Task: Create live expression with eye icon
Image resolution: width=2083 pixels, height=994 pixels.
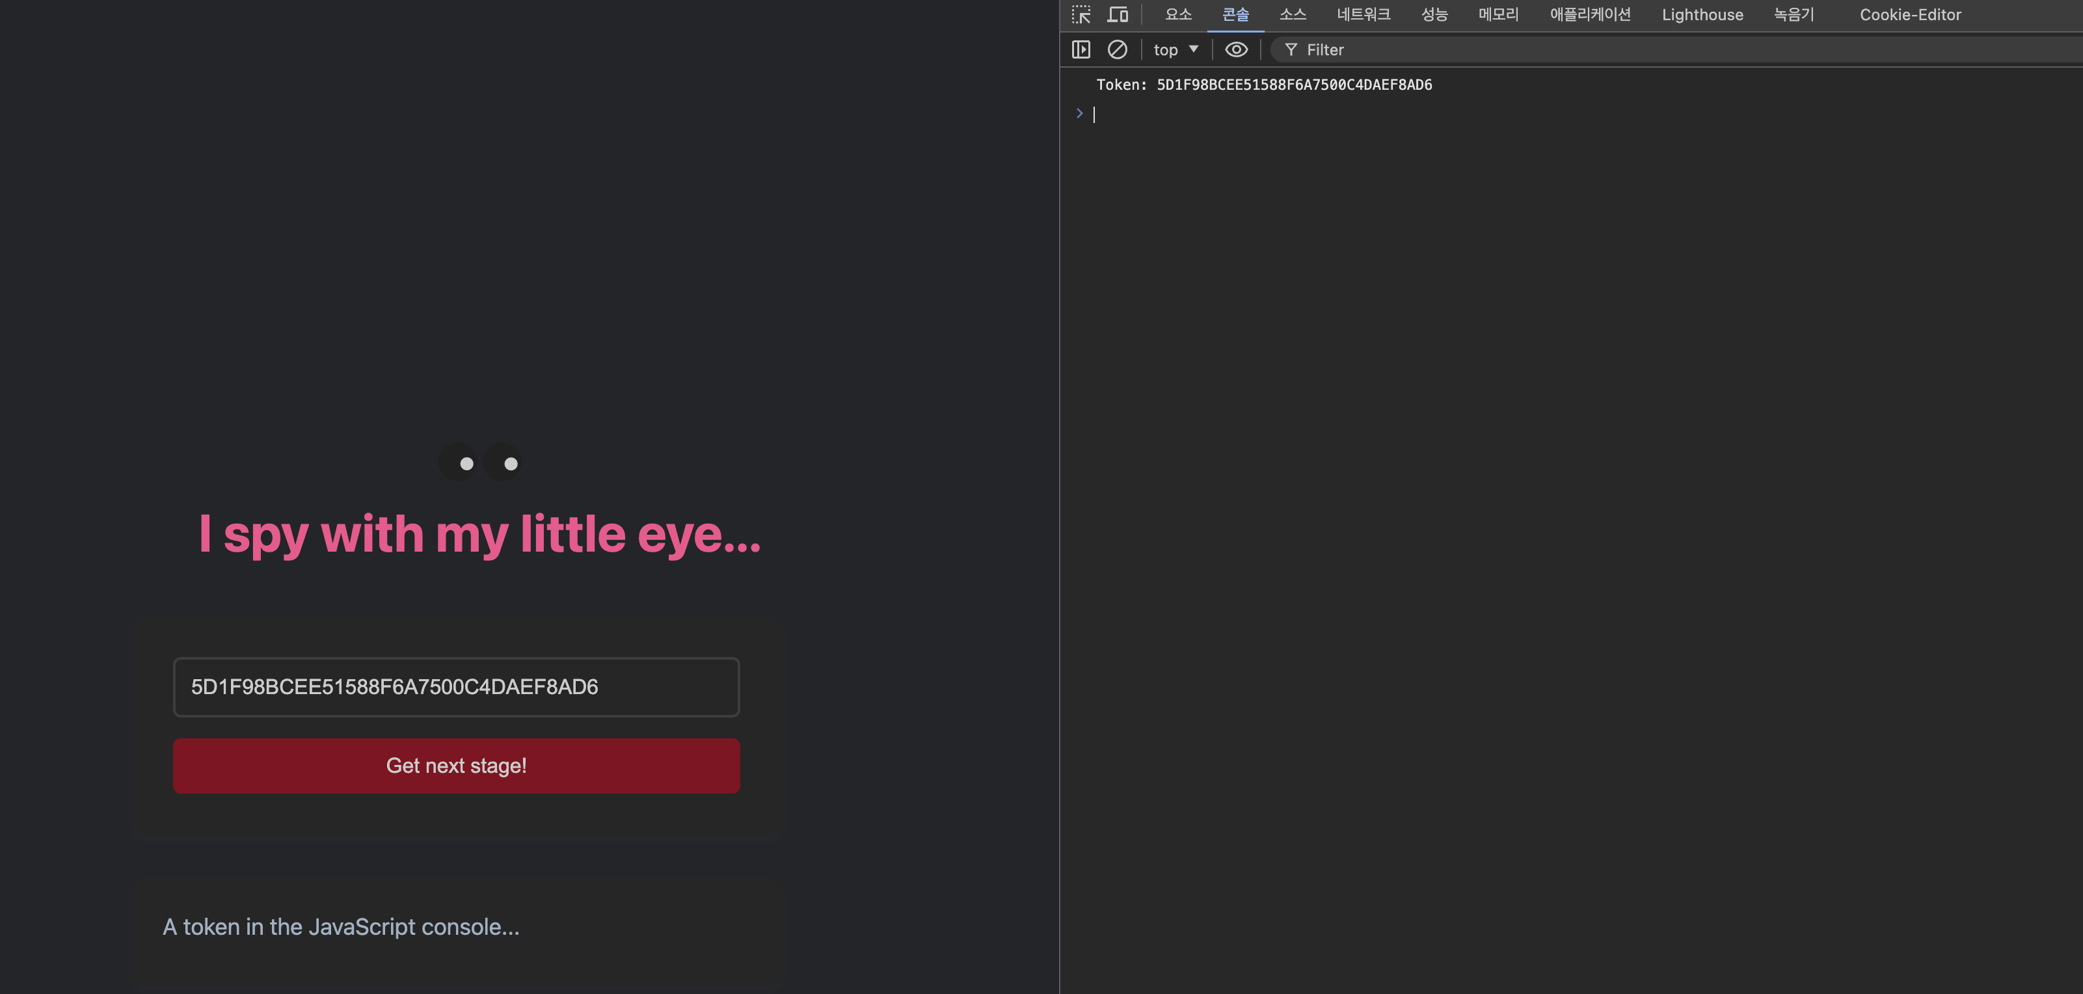Action: click(x=1235, y=49)
